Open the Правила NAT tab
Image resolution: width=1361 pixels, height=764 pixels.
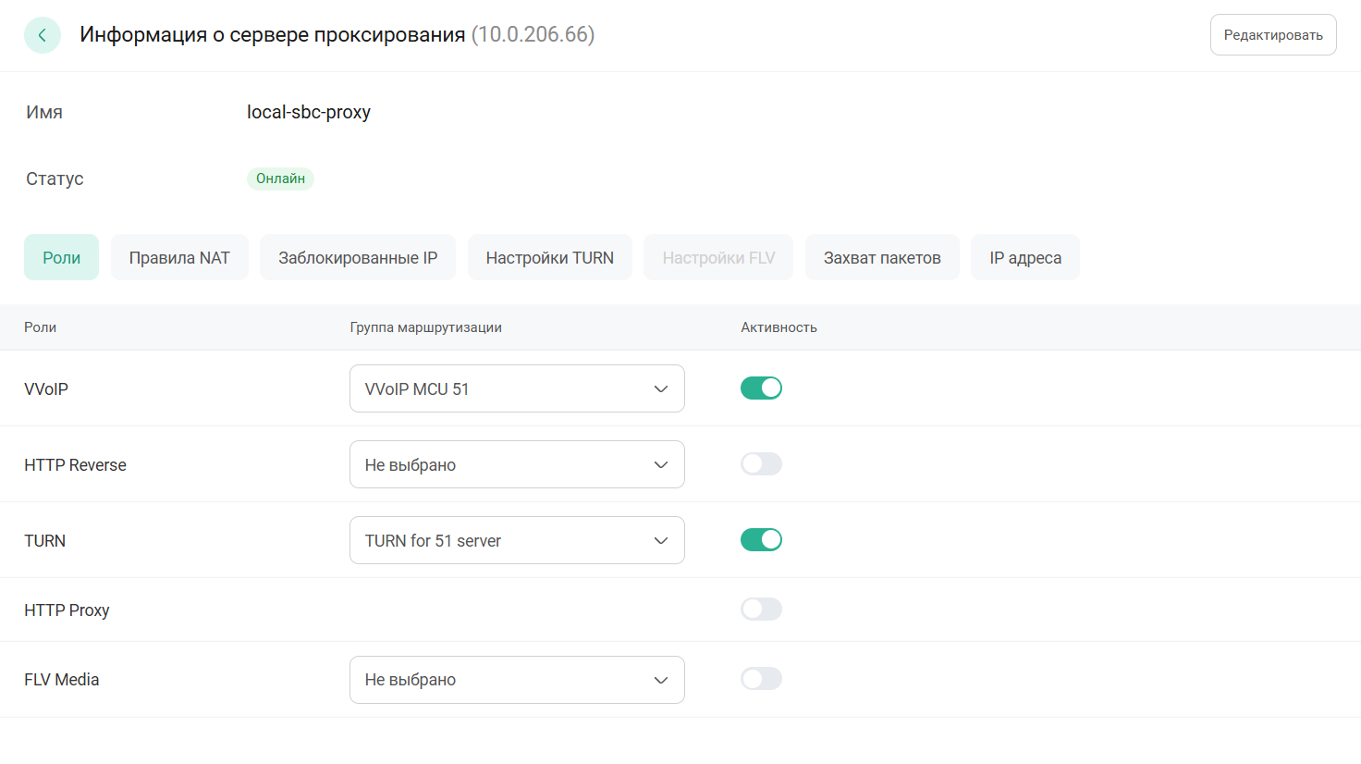point(179,257)
